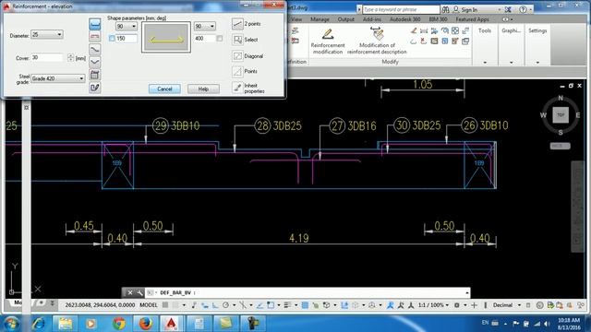
Task: Pick the stirrup shape icon in dialog
Action: [95, 75]
